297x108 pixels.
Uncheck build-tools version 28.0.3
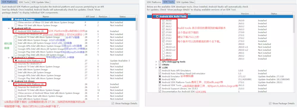click(x=163, y=59)
